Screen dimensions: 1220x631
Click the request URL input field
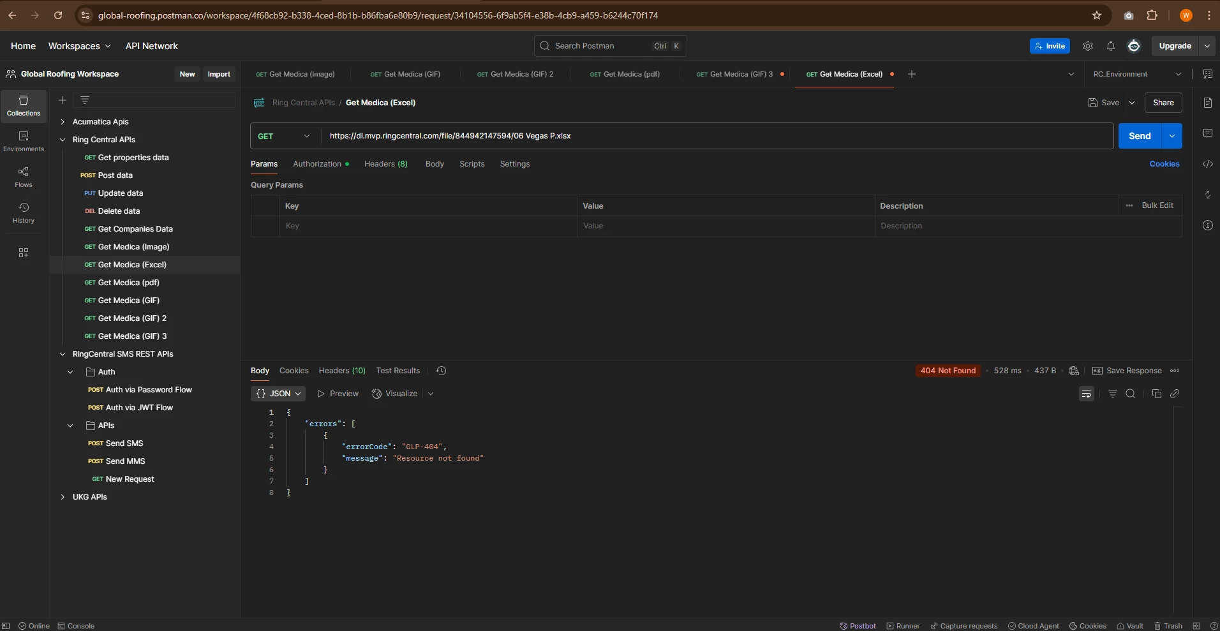coord(717,136)
